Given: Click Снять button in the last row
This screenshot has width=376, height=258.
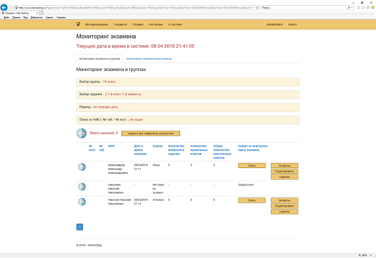Looking at the screenshot, I should click(x=252, y=200).
